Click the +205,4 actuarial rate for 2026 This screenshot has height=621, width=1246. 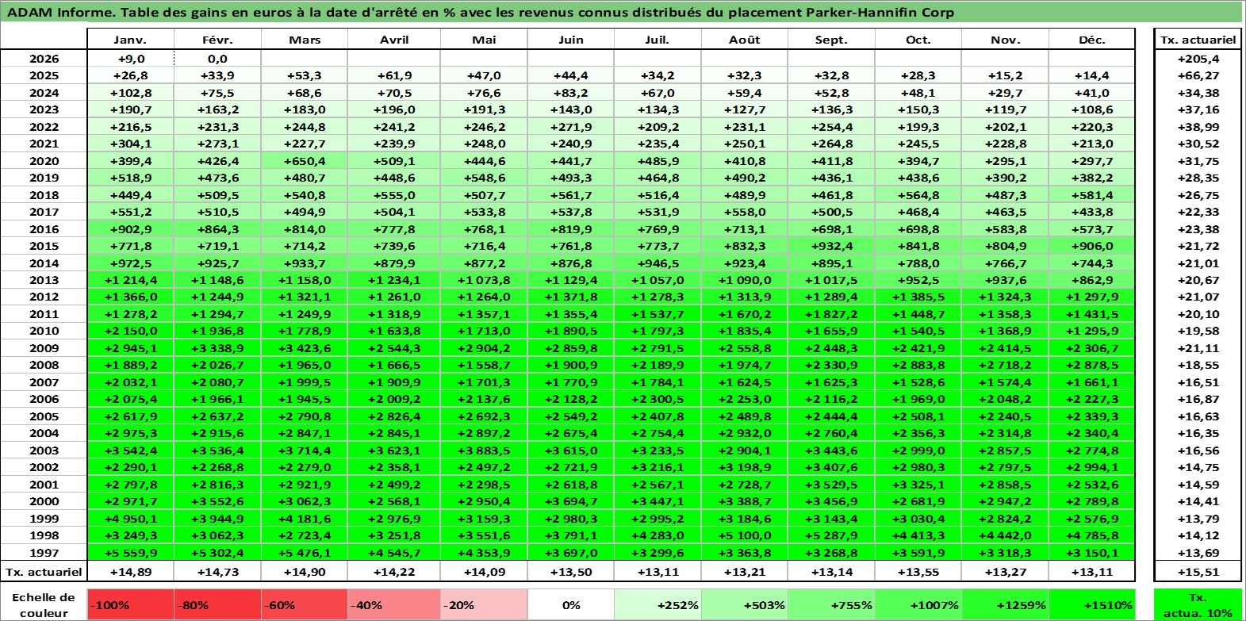point(1198,59)
